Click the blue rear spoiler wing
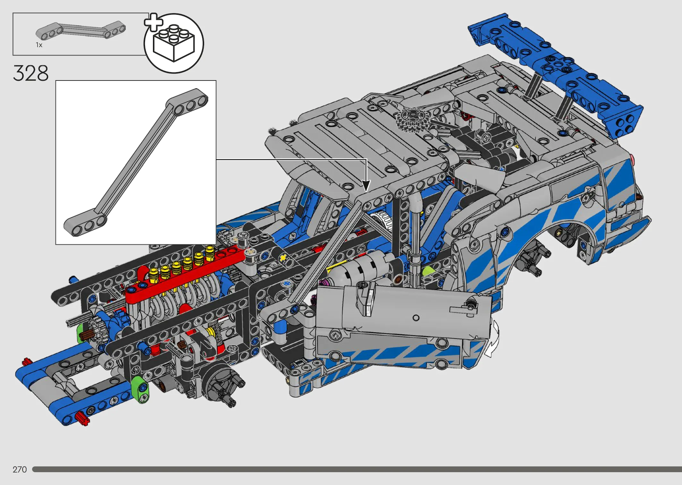The width and height of the screenshot is (682, 485). click(555, 75)
